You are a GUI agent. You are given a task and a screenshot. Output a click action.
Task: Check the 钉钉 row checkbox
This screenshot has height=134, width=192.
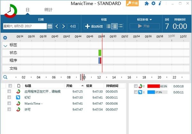pos(9,97)
